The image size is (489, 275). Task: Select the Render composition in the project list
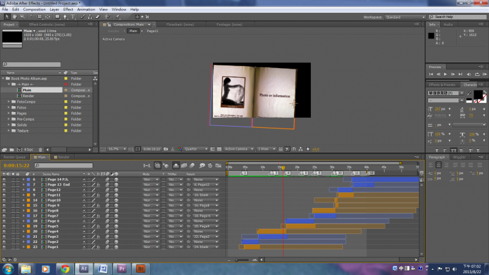(x=28, y=96)
